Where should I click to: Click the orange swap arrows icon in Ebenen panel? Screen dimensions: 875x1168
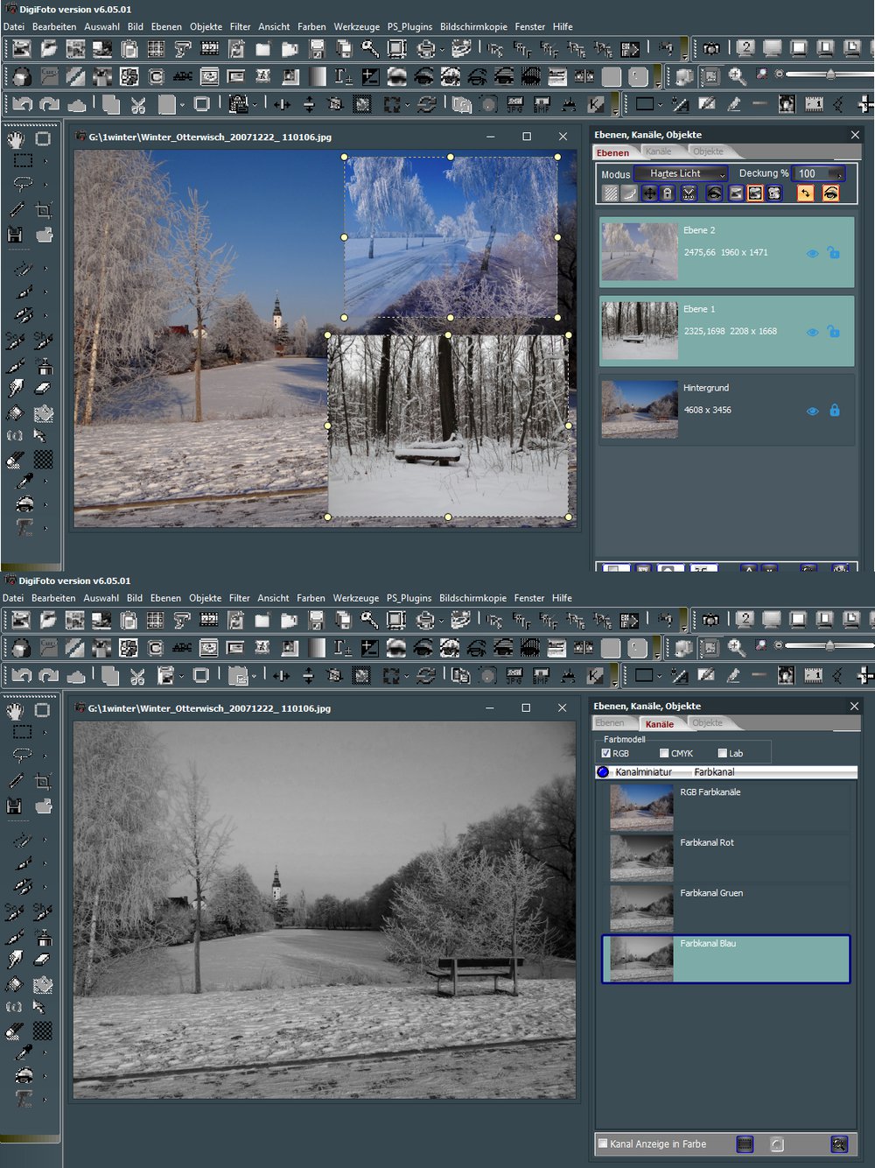(x=805, y=193)
